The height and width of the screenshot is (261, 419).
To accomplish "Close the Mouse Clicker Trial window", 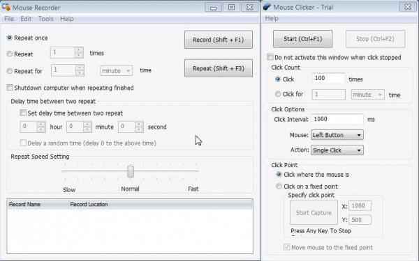I will tap(408, 7).
